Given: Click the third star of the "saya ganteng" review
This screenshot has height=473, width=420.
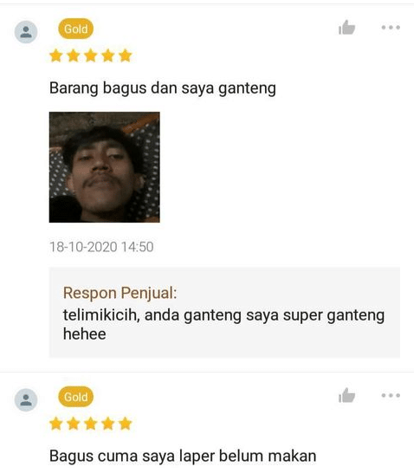Looking at the screenshot, I should [x=91, y=55].
